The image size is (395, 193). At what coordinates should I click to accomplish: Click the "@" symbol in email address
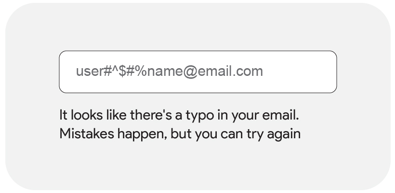coord(190,72)
